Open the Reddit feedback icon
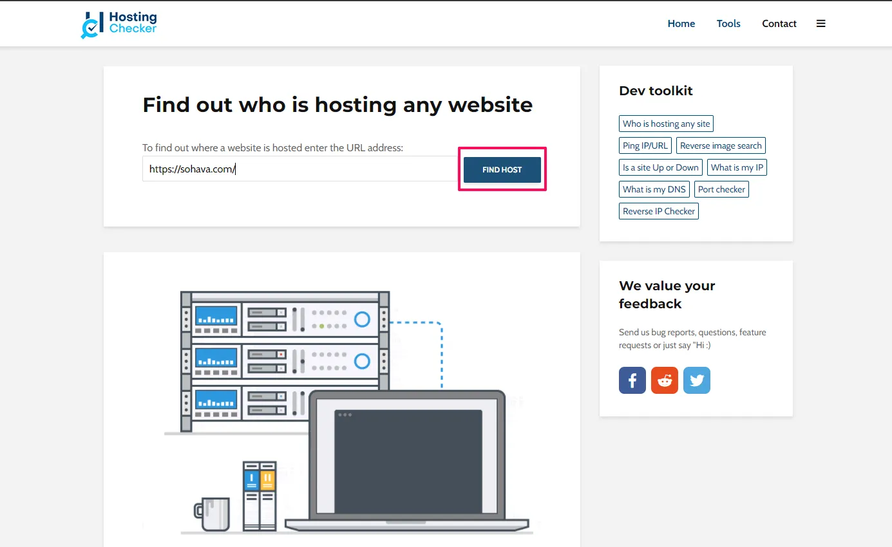 tap(665, 380)
